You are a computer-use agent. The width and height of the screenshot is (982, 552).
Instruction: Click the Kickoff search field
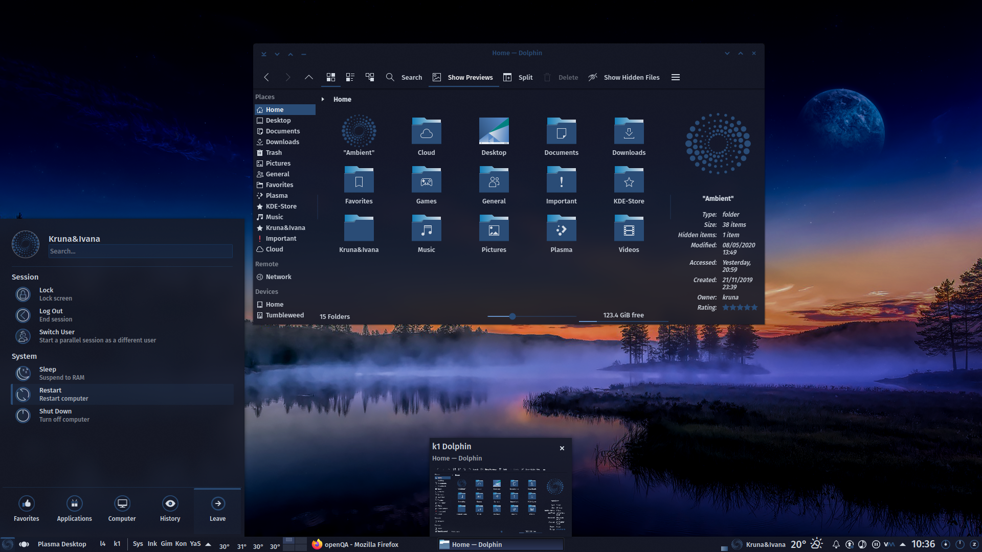[140, 251]
